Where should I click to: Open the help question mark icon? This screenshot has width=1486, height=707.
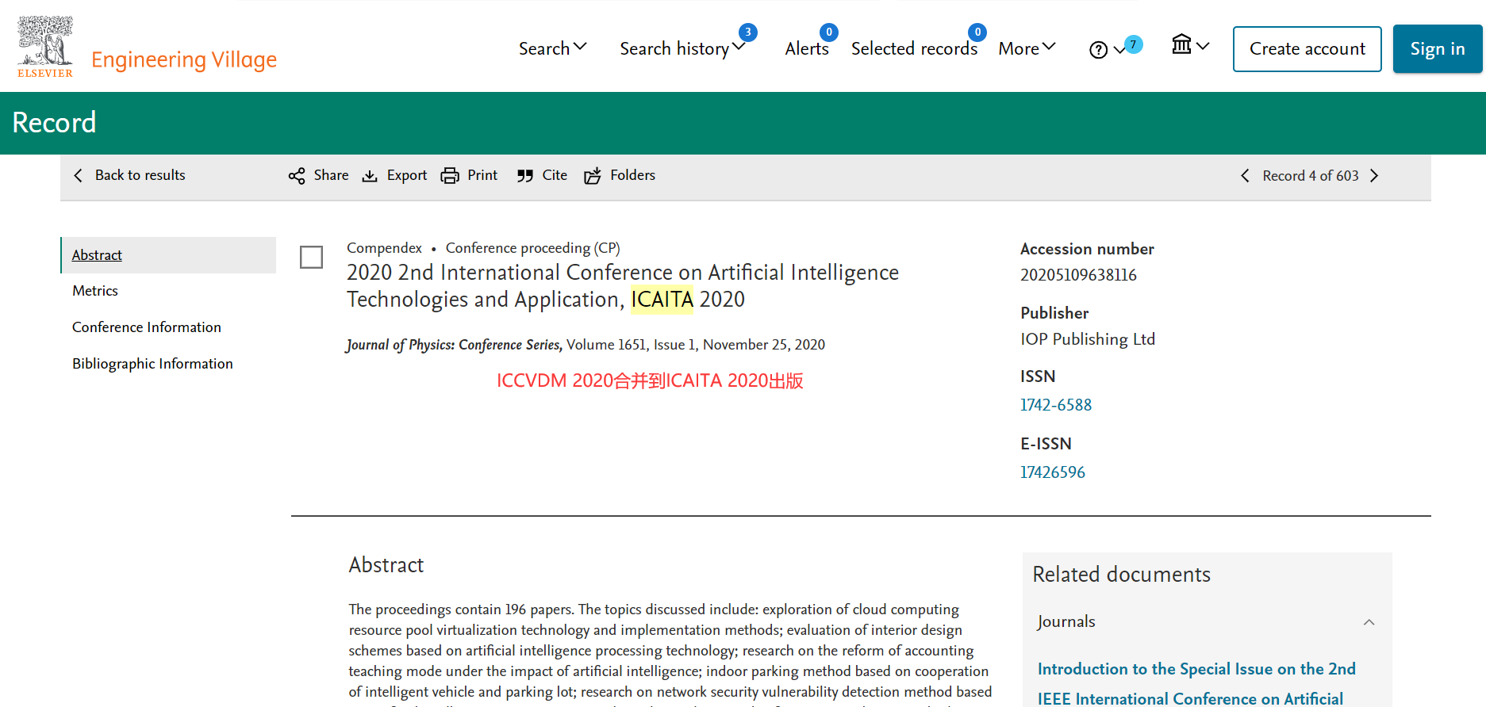(x=1098, y=50)
